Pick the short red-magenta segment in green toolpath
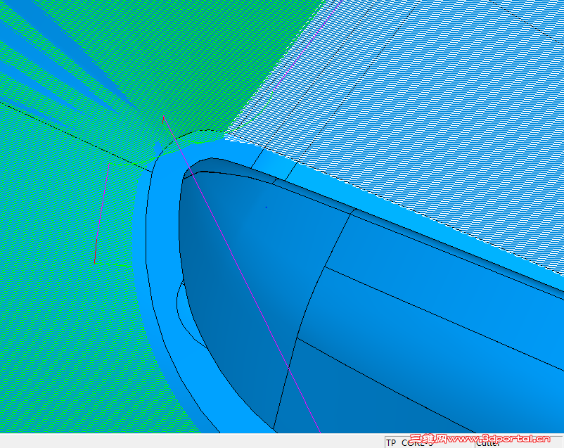The width and height of the screenshot is (564, 448). pos(102,213)
